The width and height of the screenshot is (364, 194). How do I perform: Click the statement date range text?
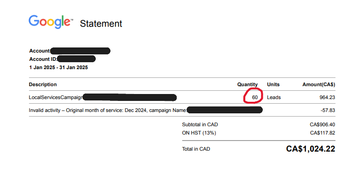tap(58, 68)
